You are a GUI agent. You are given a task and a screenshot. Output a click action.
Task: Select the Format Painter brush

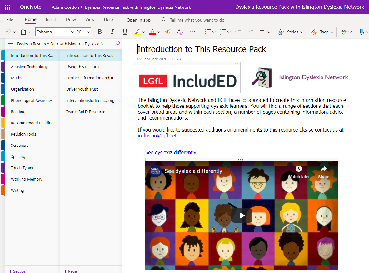point(167,32)
